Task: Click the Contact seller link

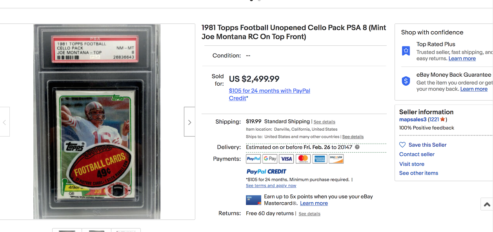Action: pos(417,154)
